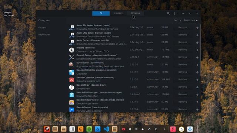Open details arrow for Deepin Movie
The height and width of the screenshot is (133, 237).
(197, 110)
